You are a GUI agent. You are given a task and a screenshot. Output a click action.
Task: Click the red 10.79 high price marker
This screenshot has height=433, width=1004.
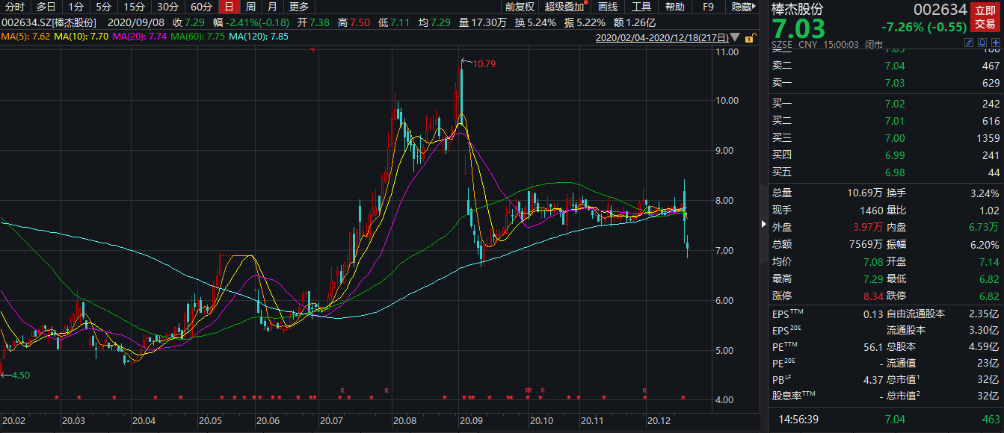coord(483,64)
